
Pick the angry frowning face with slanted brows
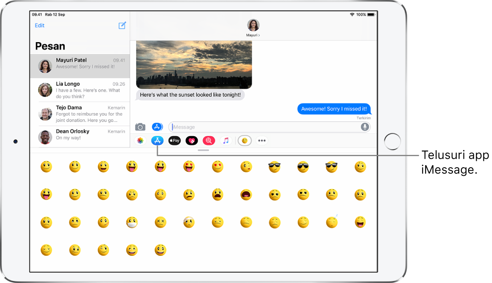(x=132, y=195)
